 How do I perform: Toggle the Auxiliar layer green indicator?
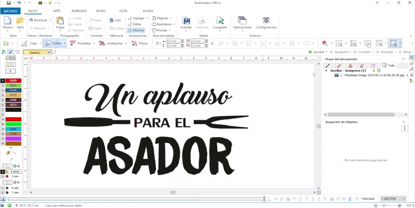(310, 52)
